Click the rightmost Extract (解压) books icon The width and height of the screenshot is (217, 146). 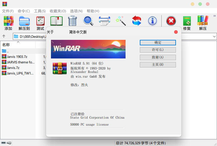203,21
